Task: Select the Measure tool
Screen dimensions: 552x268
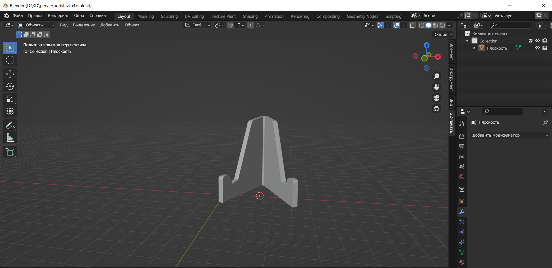Action: coord(10,138)
